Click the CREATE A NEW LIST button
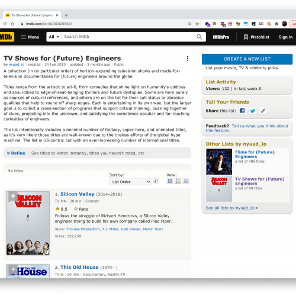The height and width of the screenshot is (296, 296). pyautogui.click(x=247, y=59)
